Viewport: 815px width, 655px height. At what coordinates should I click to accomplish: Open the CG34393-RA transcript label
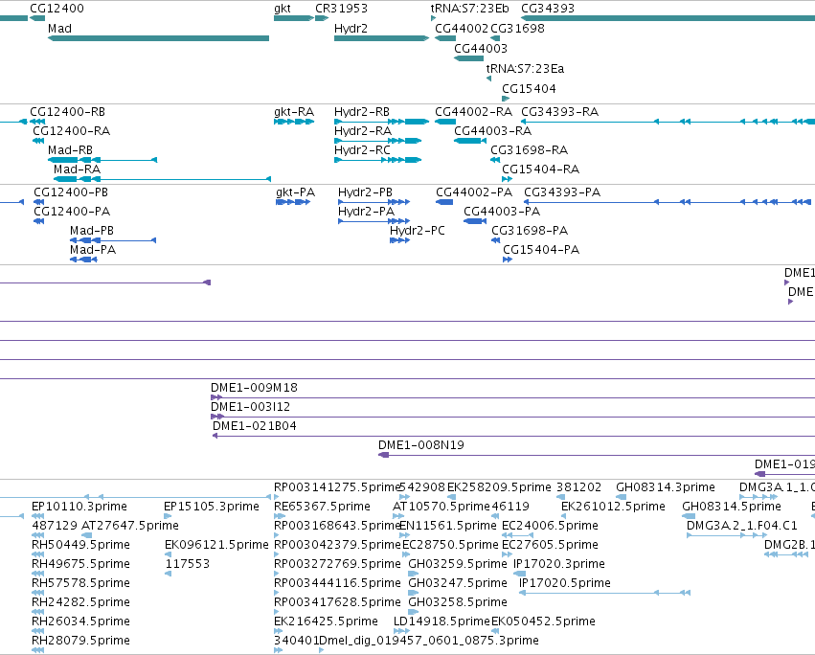pyautogui.click(x=560, y=112)
